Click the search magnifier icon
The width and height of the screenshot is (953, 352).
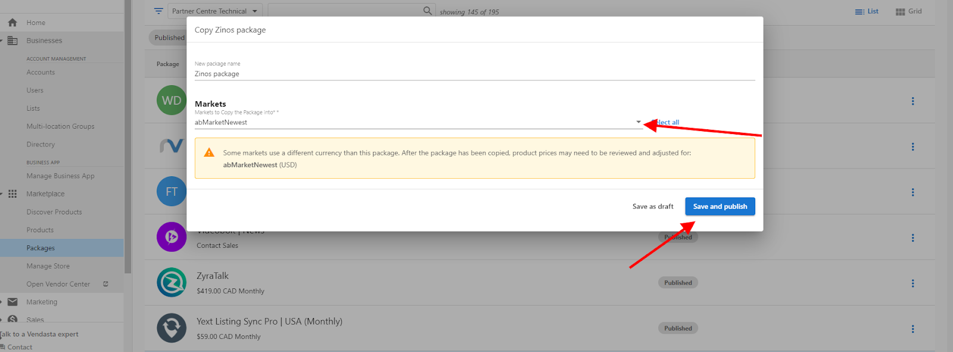[428, 11]
